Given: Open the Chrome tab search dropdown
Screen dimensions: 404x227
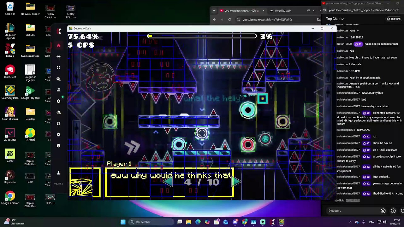Looking at the screenshot, I should tap(214, 11).
